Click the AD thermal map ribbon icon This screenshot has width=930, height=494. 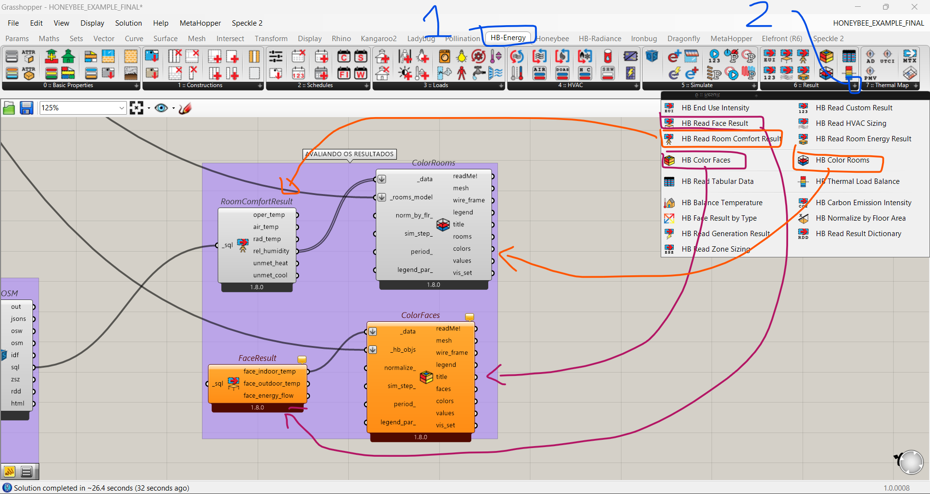tap(870, 57)
